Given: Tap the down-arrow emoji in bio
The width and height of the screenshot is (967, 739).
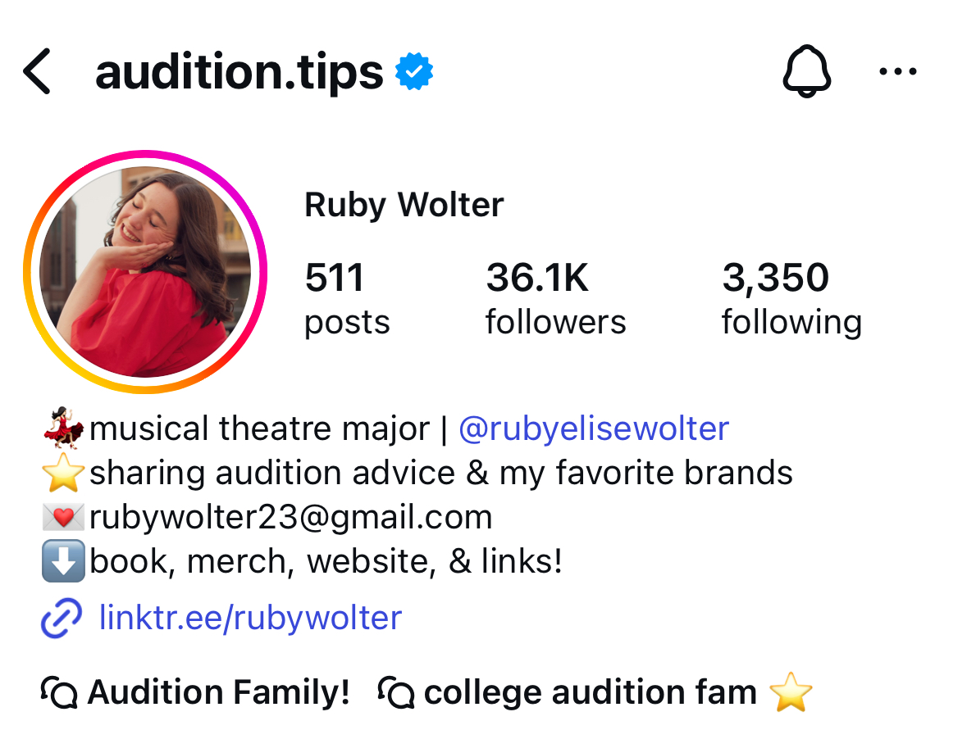Looking at the screenshot, I should [62, 561].
